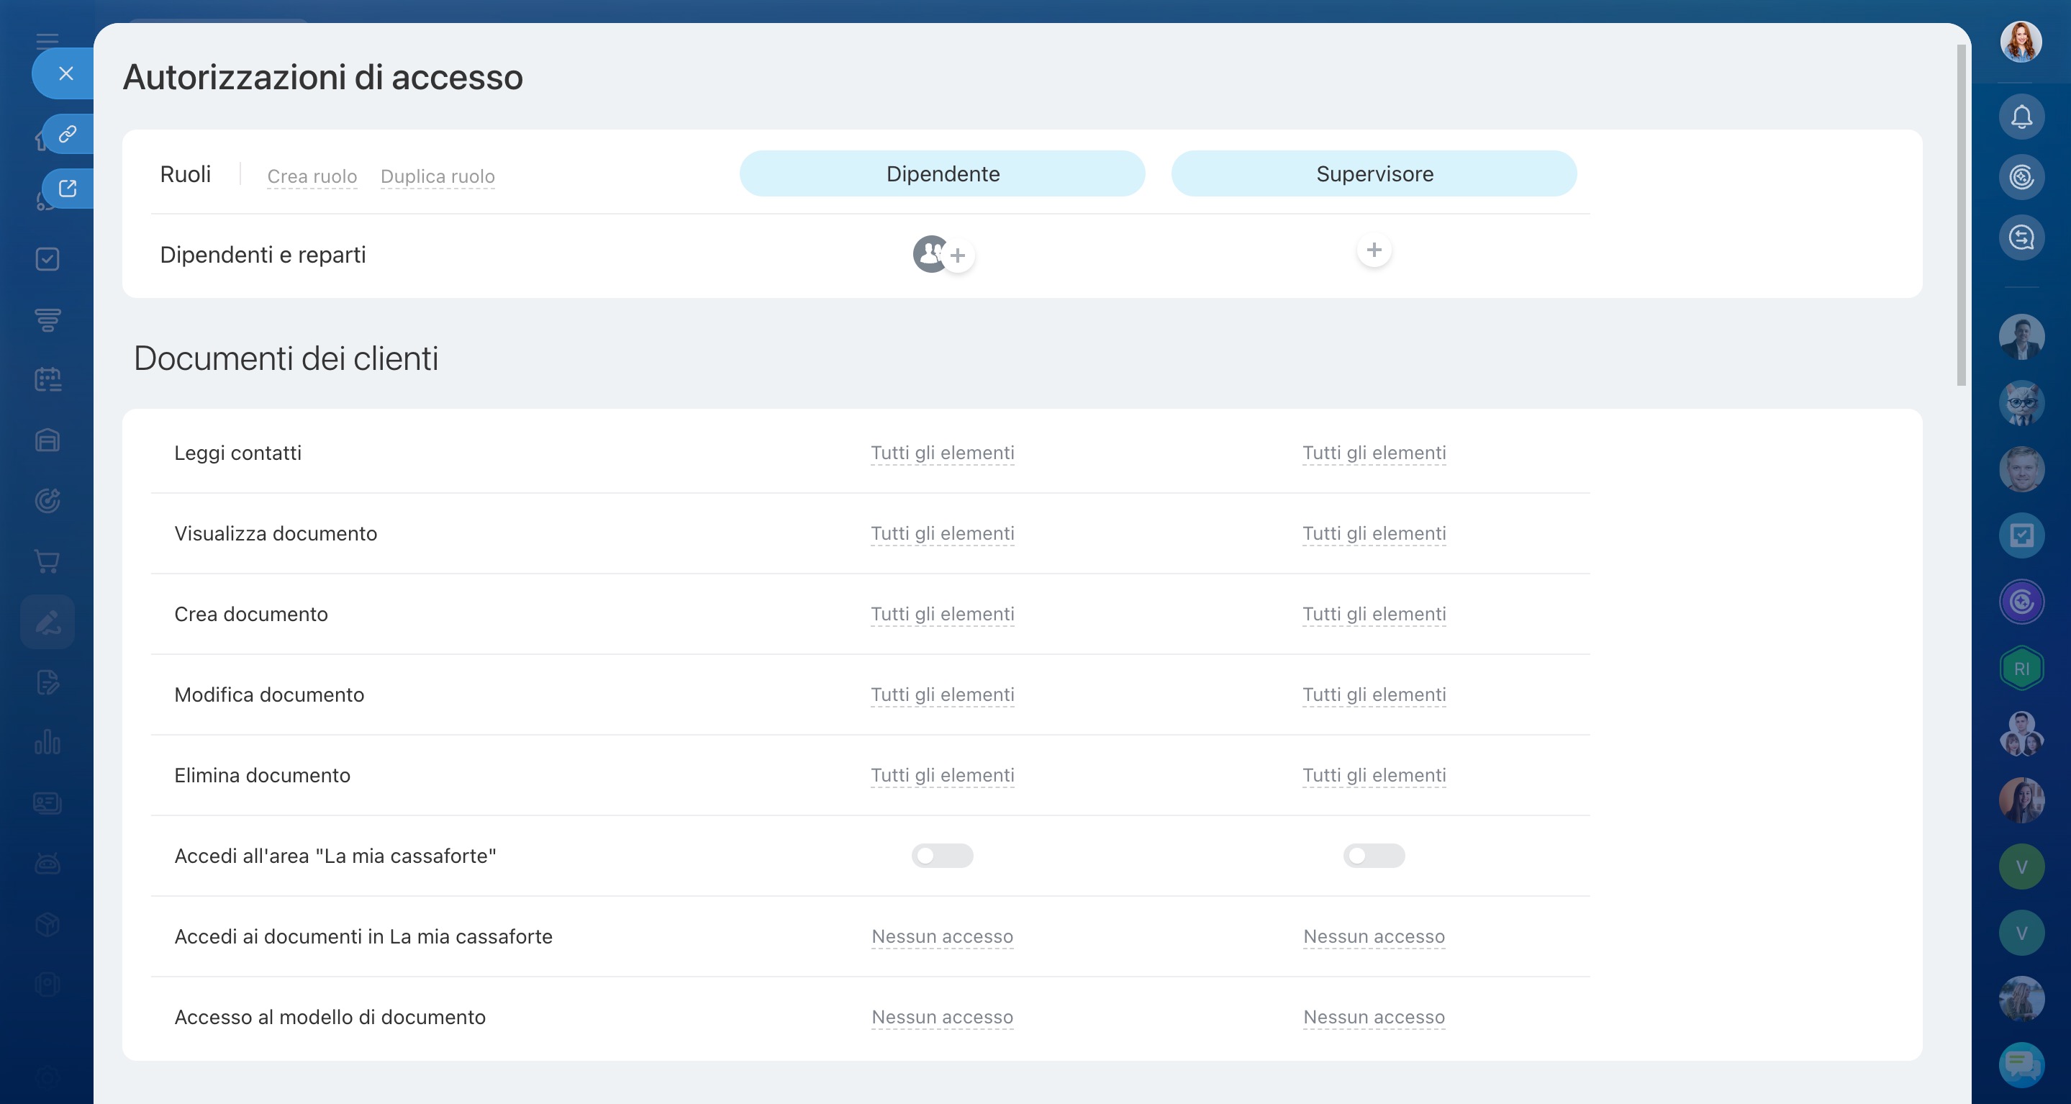The height and width of the screenshot is (1104, 2071).
Task: Open tasks checkmark icon in left sidebar
Action: (x=47, y=259)
